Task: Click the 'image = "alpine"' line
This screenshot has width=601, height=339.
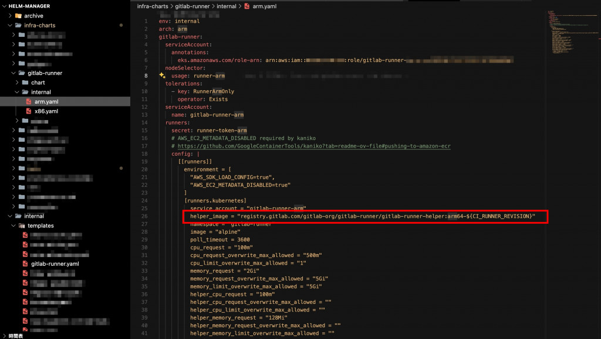Action: pyautogui.click(x=215, y=232)
